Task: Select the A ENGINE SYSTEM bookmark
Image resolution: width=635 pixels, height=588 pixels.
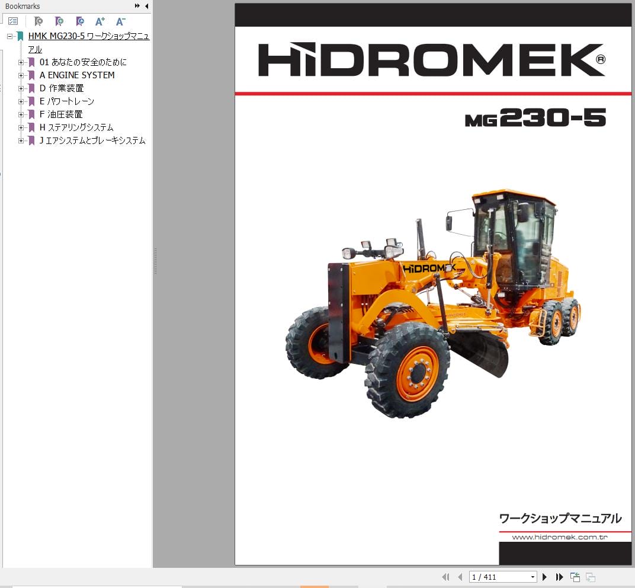Action: (x=77, y=75)
